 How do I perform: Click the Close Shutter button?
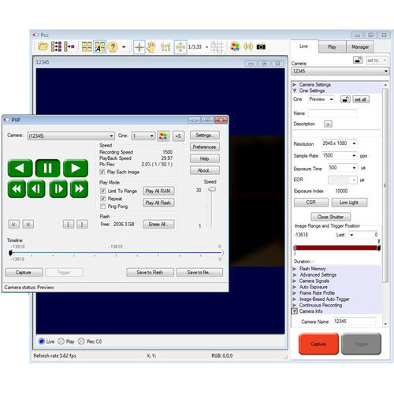[x=331, y=217]
